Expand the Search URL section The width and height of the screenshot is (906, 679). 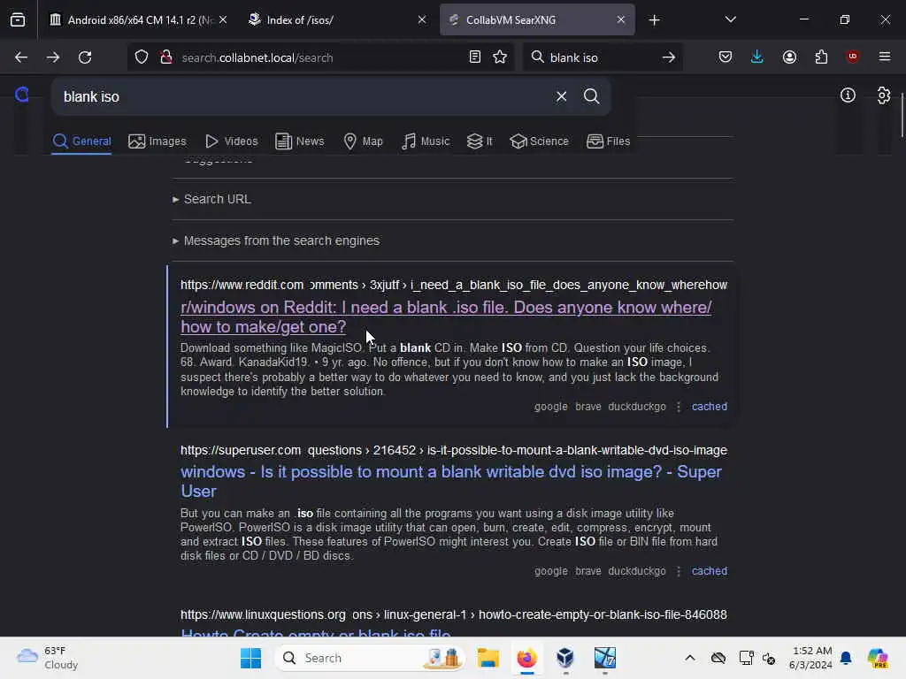pos(211,199)
